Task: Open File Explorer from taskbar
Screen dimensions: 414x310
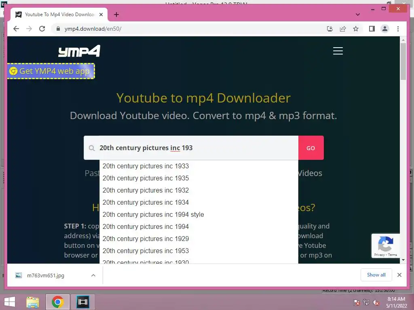Action: [x=33, y=302]
